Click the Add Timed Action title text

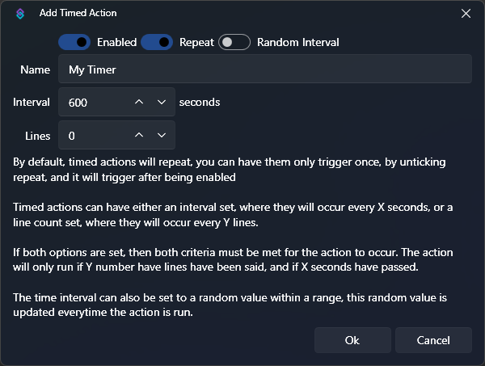click(x=78, y=13)
